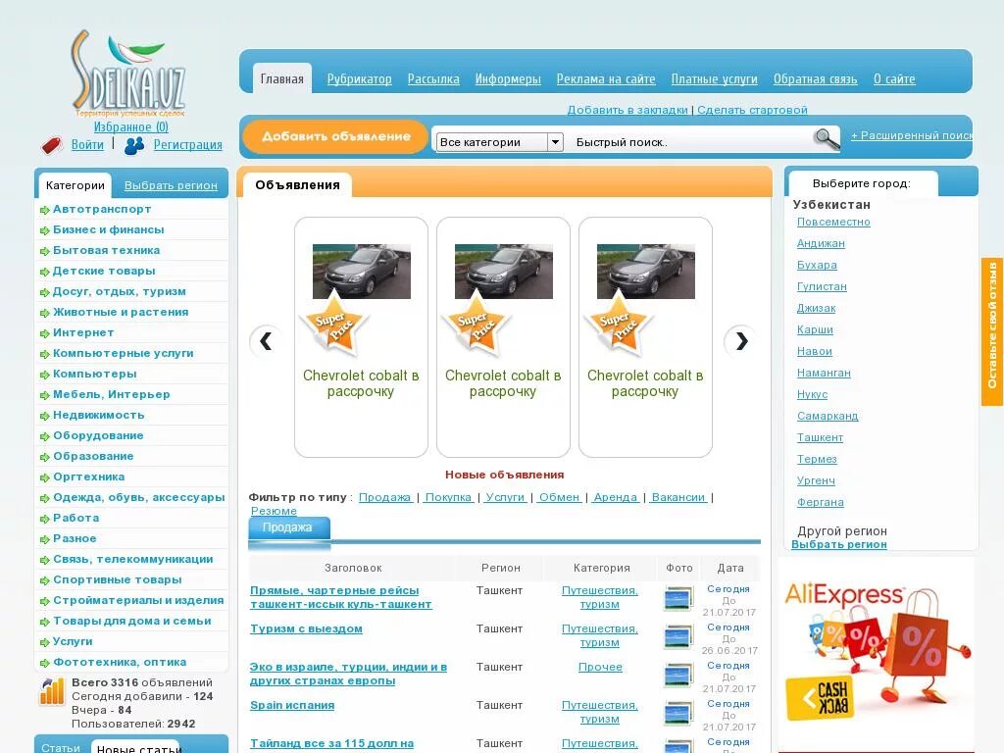Open the Информеры menu item
1004x753 pixels.
coord(508,78)
